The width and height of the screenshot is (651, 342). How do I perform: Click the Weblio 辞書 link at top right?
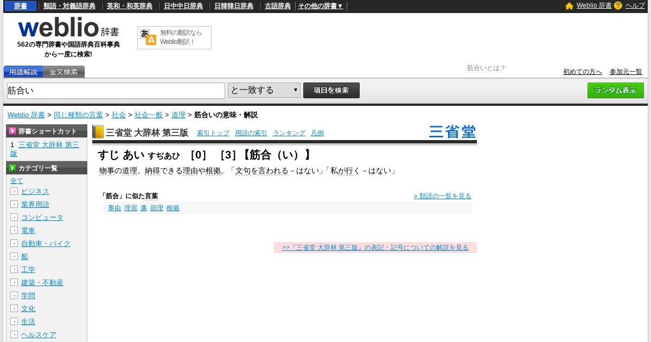594,5
